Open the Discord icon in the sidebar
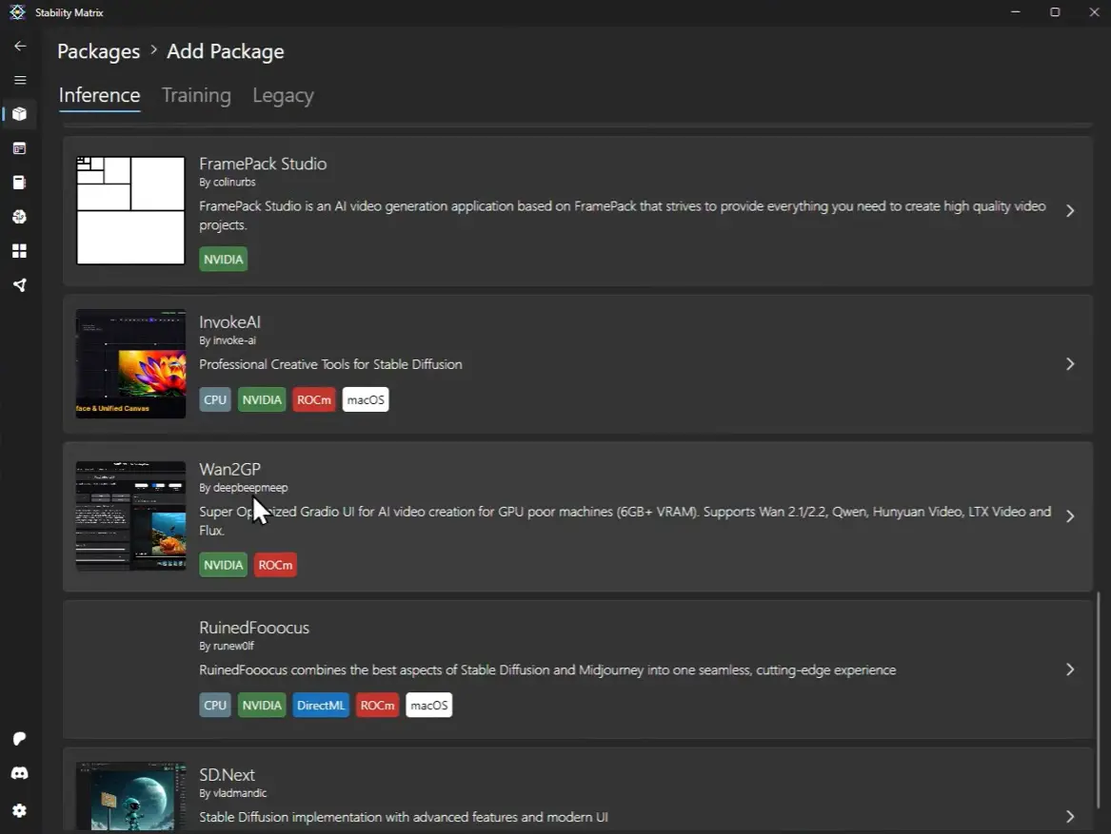This screenshot has height=834, width=1111. tap(20, 774)
